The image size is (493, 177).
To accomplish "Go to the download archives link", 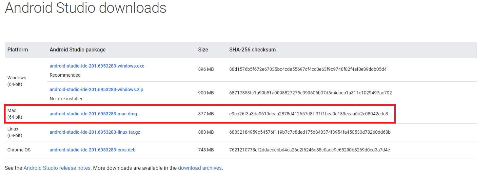I will point(200,168).
